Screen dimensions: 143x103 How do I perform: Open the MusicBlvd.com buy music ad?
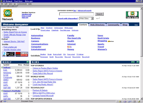click(x=22, y=54)
